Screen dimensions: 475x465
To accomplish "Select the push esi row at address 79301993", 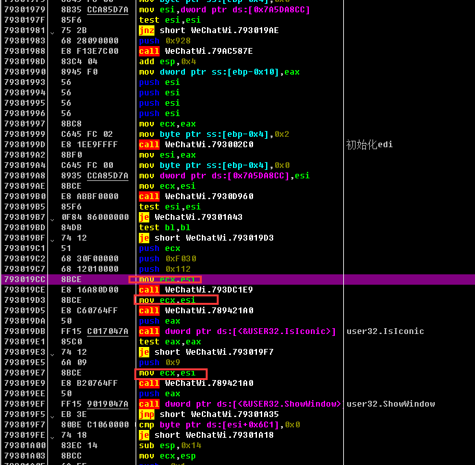I will click(x=237, y=82).
